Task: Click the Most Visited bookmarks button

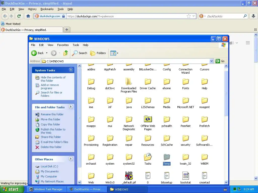Action: (11, 24)
